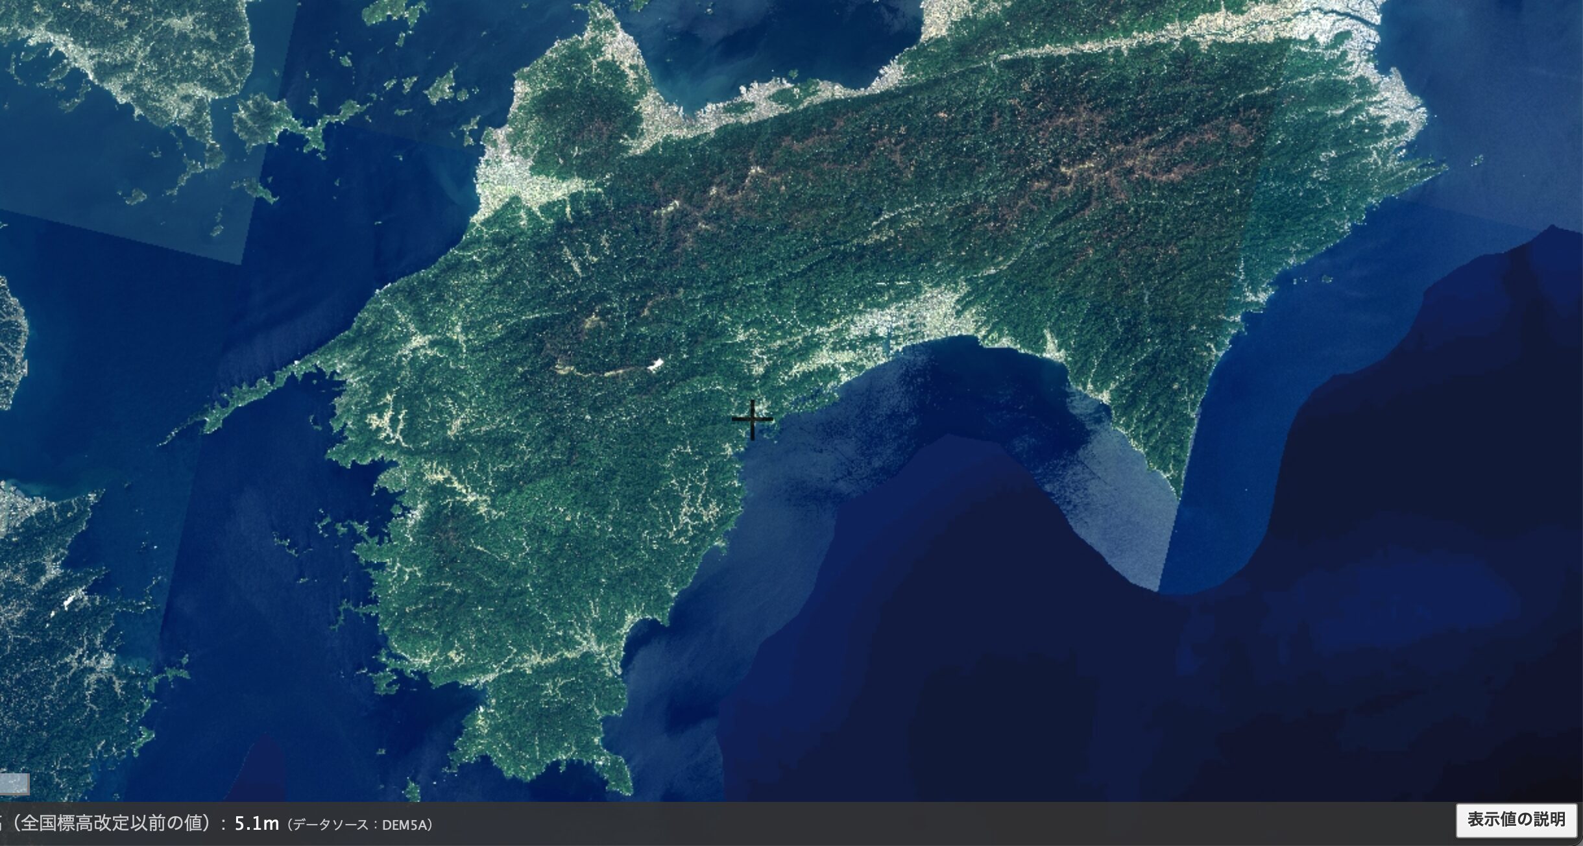Click the small islet off the northeastern coast

[1478, 160]
